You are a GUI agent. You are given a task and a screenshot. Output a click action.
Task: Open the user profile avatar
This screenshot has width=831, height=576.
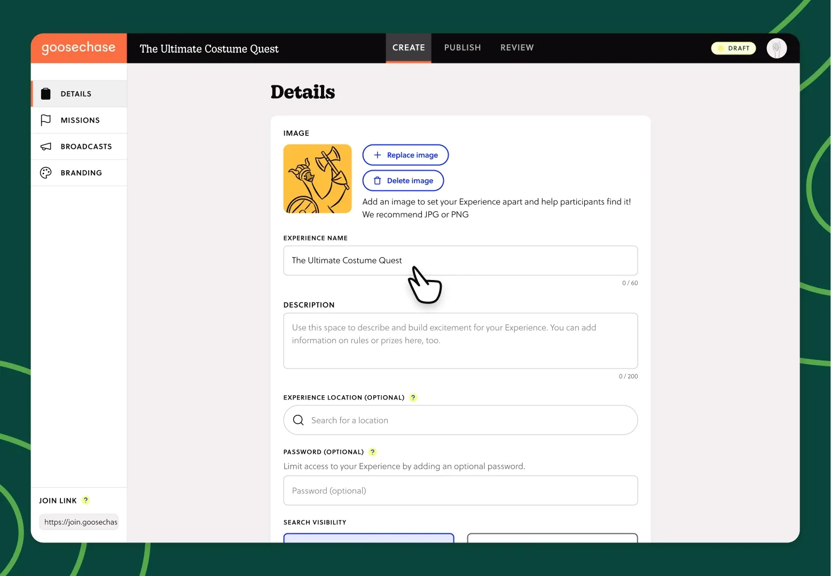[x=777, y=48]
